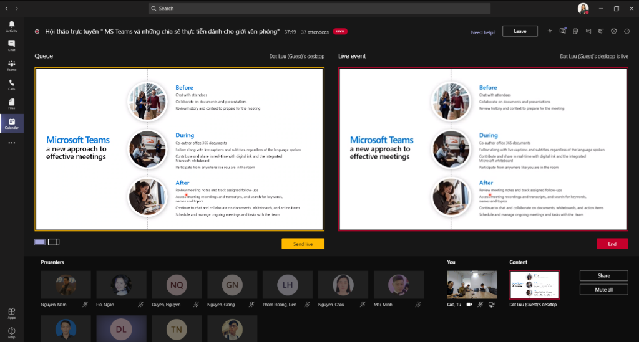Click the Queue preview slide

179,150
